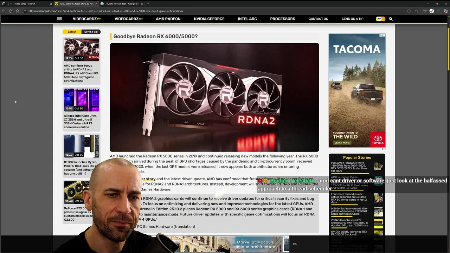450x253 pixels.
Task: Click 'maintenance mode' link in the quote
Action: (161, 214)
